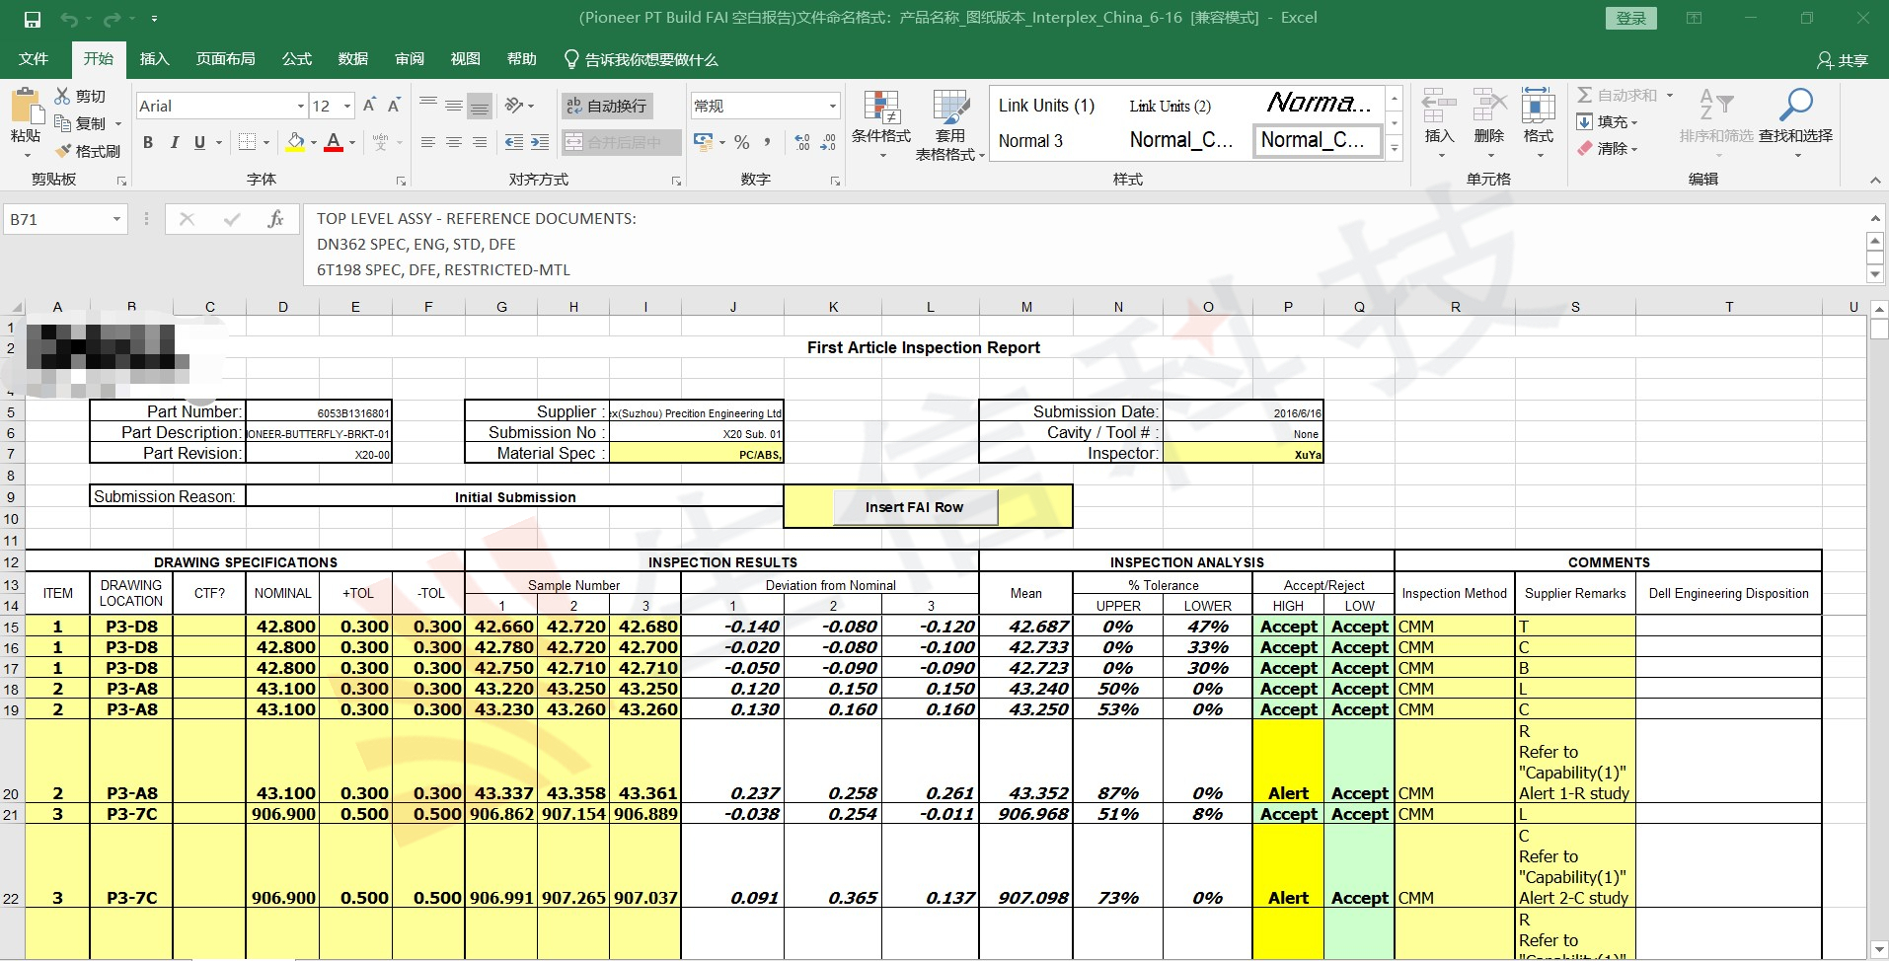This screenshot has width=1889, height=961.
Task: Open the Arial font name dropdown
Action: tap(301, 106)
